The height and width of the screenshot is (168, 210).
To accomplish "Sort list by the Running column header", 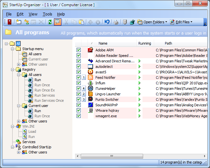I will click(x=145, y=43).
